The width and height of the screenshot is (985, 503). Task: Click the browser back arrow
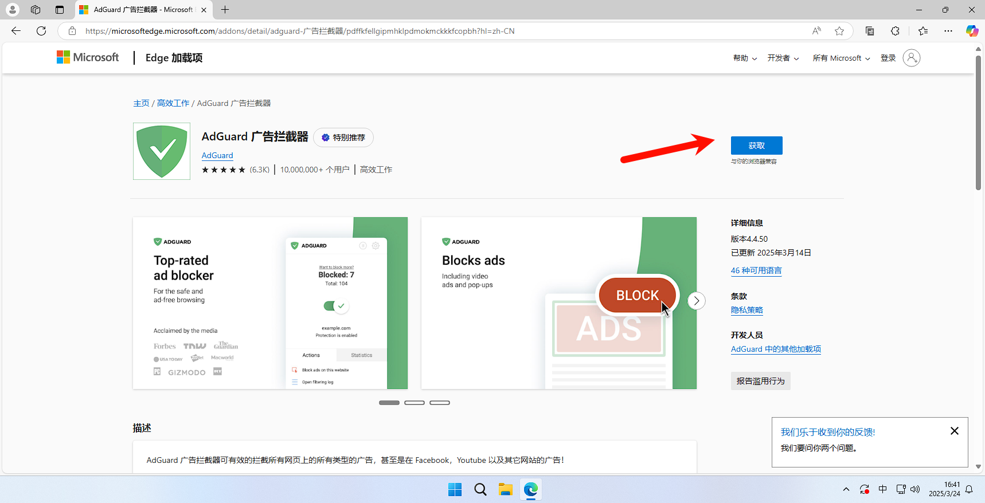click(16, 31)
